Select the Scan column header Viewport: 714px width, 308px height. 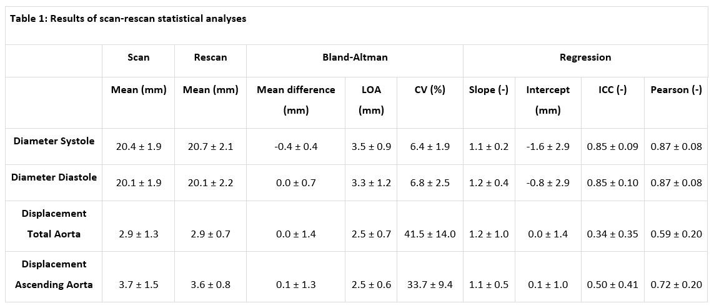click(x=139, y=57)
